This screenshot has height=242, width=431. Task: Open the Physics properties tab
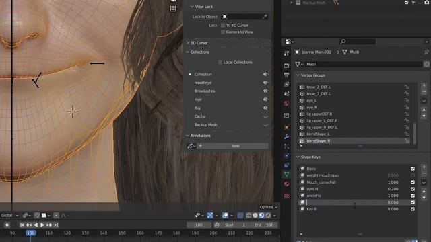(x=286, y=155)
